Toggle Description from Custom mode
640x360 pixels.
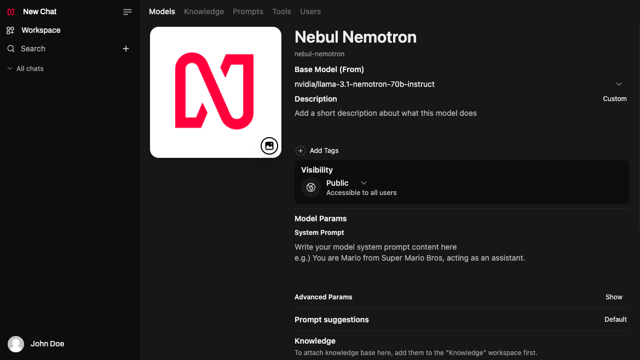click(x=614, y=99)
